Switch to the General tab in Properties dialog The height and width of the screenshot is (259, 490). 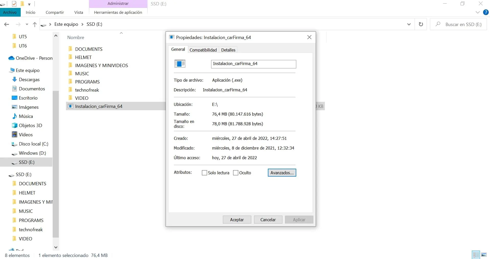[178, 49]
